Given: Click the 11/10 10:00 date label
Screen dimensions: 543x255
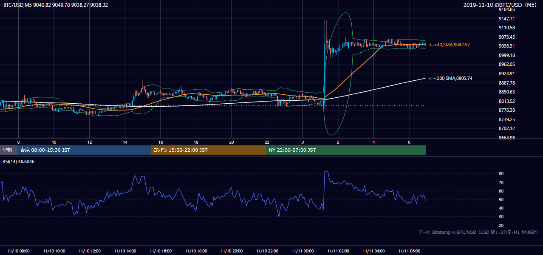Looking at the screenshot, I should coord(54,251).
